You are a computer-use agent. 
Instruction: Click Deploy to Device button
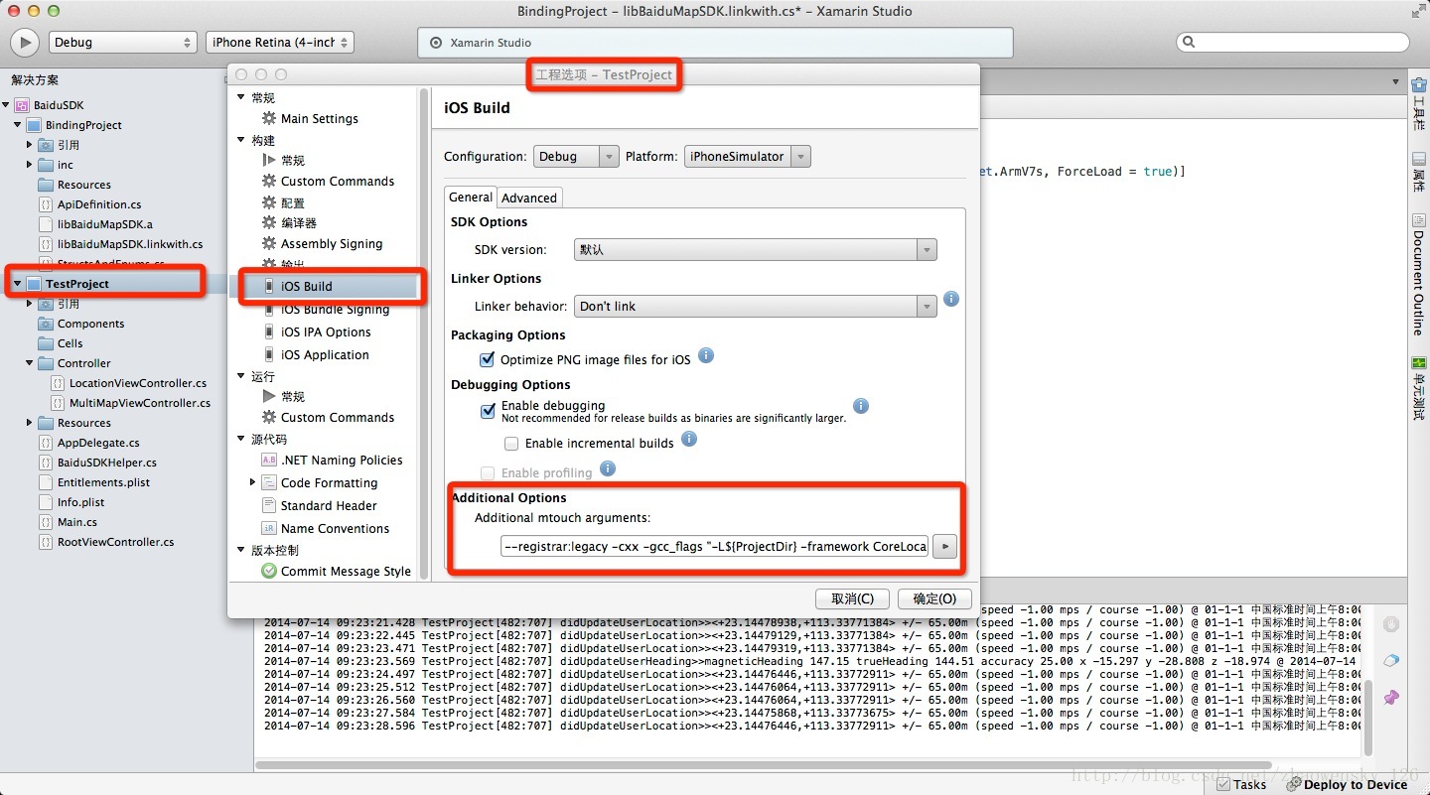coord(1347,784)
